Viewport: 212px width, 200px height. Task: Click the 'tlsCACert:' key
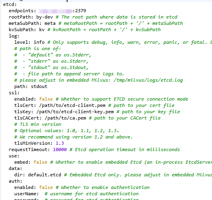click(x=28, y=118)
